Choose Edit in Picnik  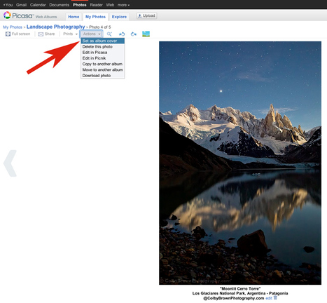pos(103,58)
